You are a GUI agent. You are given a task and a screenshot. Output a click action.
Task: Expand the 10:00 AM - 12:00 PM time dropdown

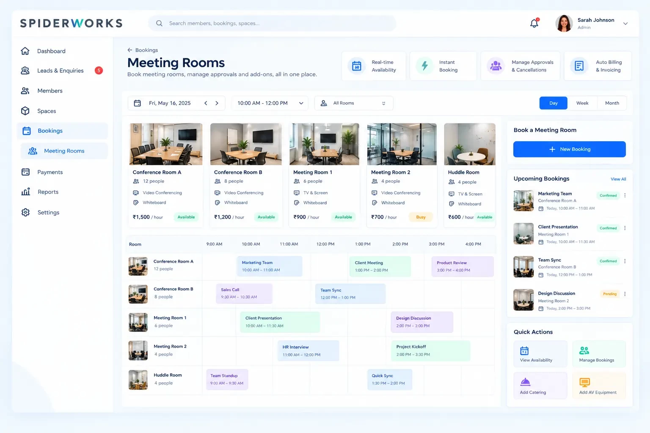[270, 103]
